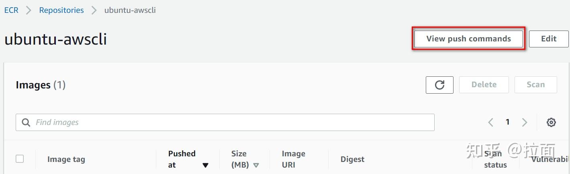Go to previous page arrow

point(490,123)
